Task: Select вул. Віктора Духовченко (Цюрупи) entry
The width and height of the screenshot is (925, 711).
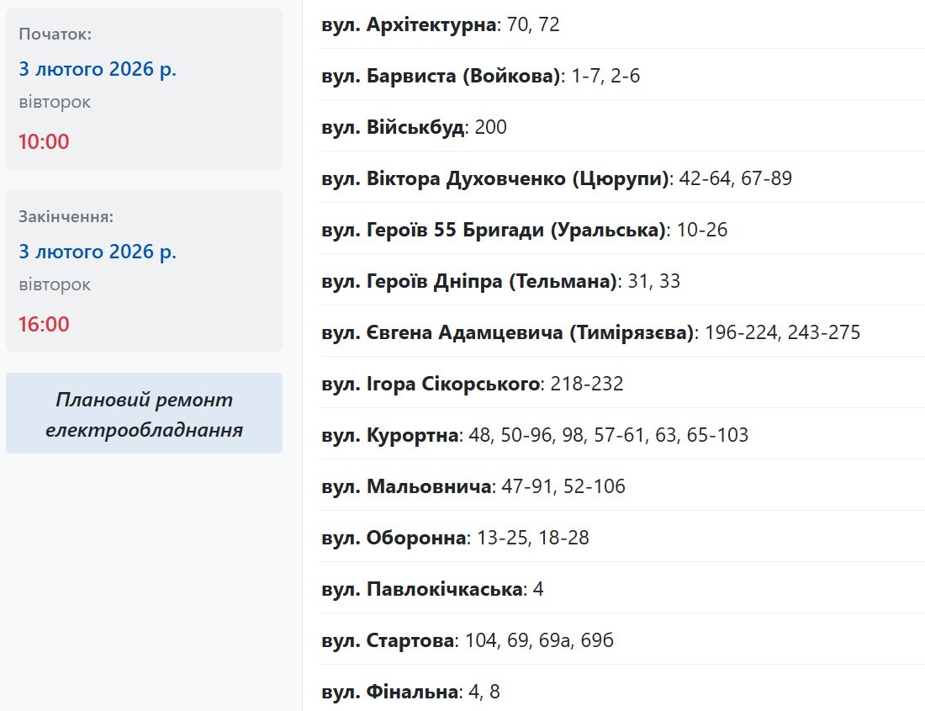Action: (556, 179)
